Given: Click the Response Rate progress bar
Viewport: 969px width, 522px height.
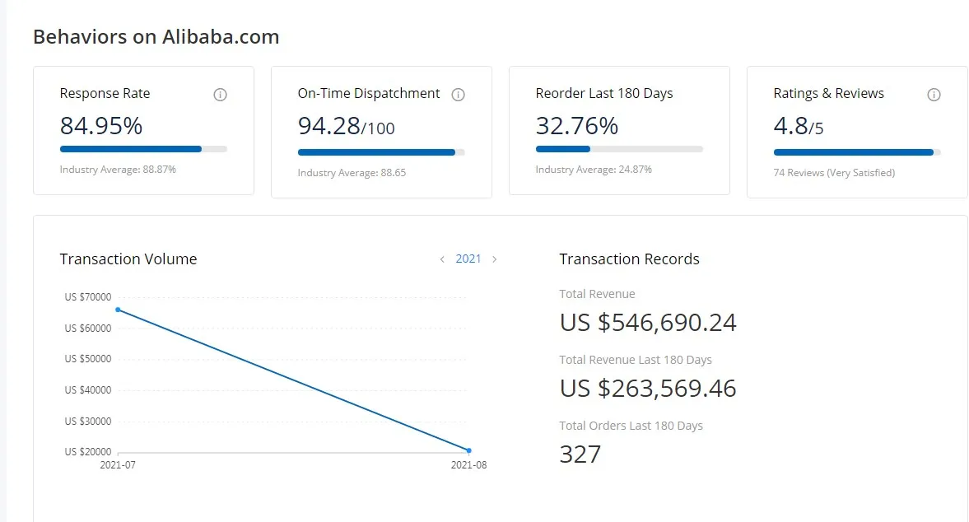Looking at the screenshot, I should point(143,149).
